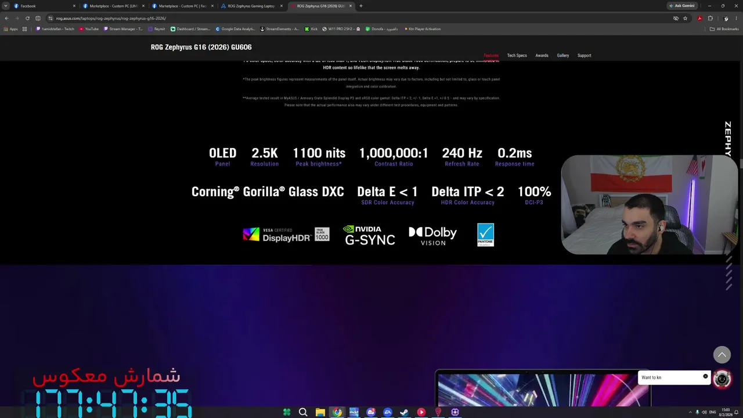Open the Windows Start menu
The height and width of the screenshot is (418, 743).
[x=287, y=412]
